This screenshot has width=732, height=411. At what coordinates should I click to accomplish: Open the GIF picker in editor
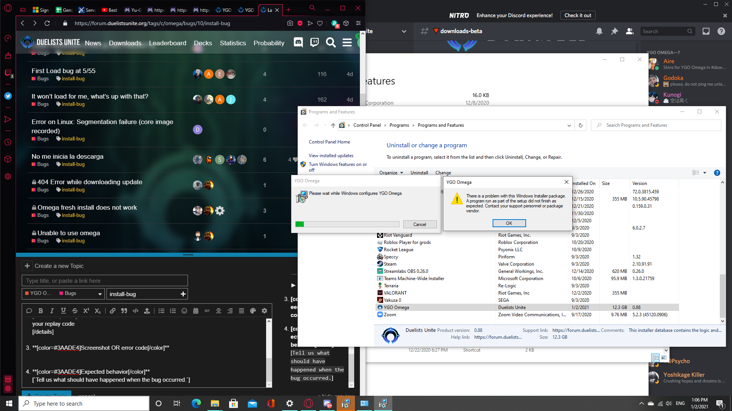click(x=207, y=311)
